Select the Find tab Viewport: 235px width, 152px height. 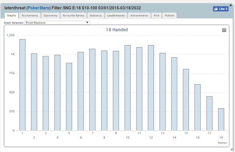tap(156, 15)
